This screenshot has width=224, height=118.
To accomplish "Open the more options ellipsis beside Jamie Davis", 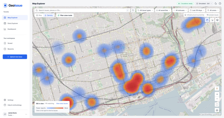I will coord(26,114).
